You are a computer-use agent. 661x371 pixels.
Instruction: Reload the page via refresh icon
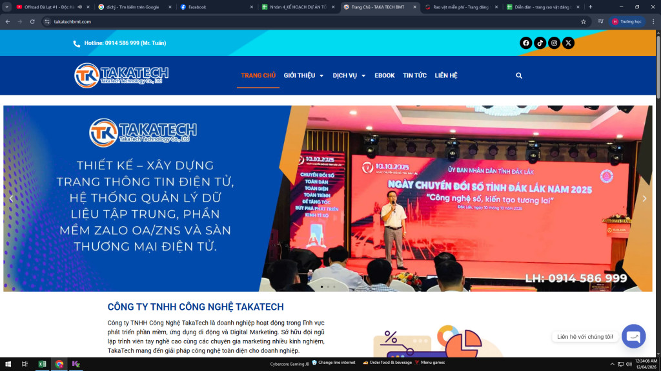pos(32,21)
